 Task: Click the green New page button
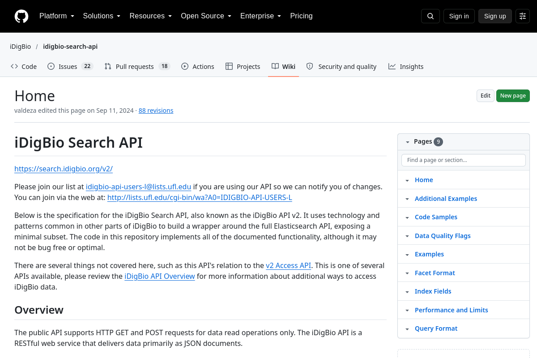pyautogui.click(x=513, y=96)
